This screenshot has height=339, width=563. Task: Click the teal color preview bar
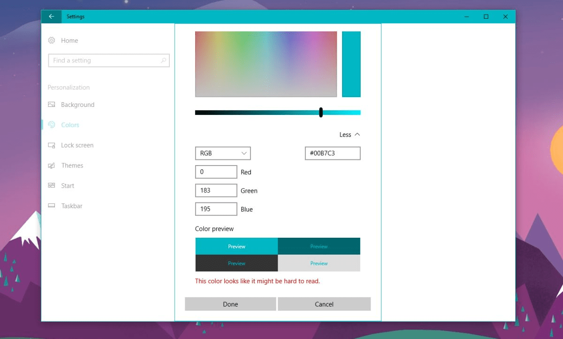click(x=351, y=63)
